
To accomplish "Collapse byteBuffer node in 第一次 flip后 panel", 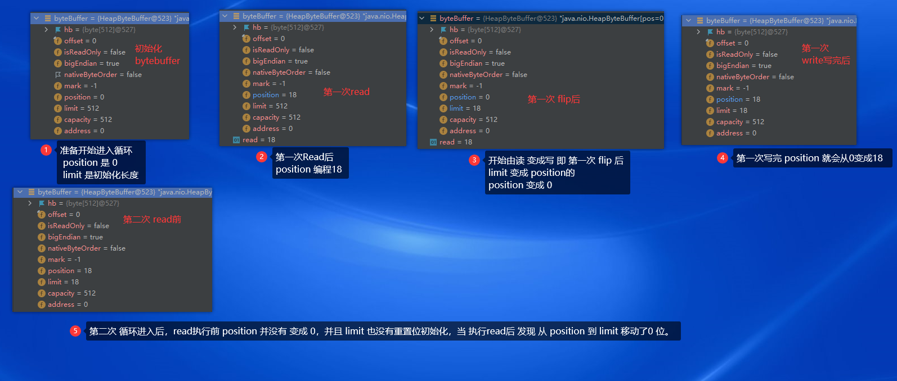I will [x=422, y=19].
